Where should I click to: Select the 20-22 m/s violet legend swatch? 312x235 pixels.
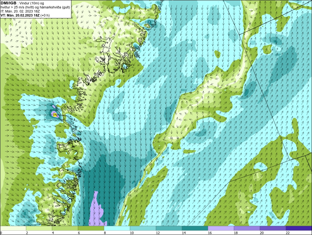click(x=273, y=228)
